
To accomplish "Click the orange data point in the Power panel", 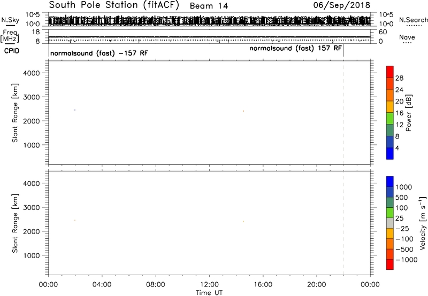I will click(243, 111).
